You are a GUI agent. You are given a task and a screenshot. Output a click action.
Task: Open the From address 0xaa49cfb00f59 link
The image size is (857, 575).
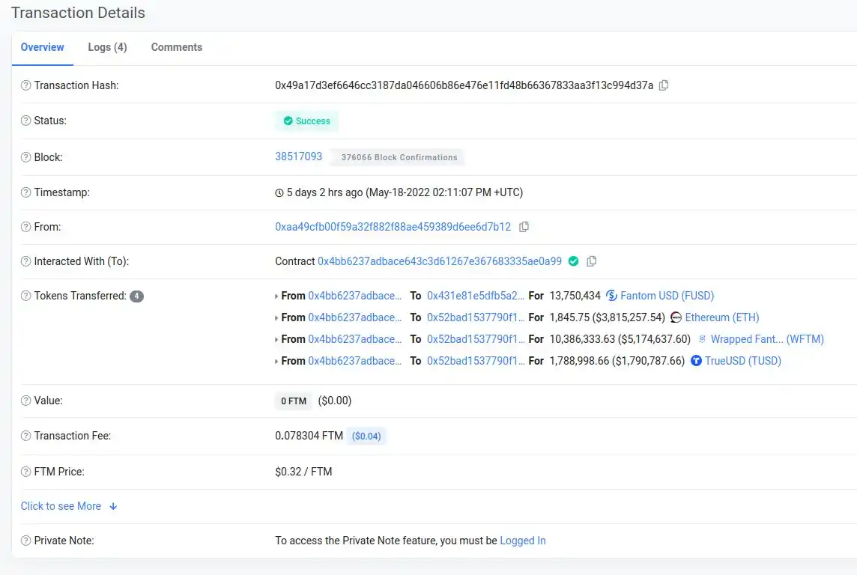click(x=393, y=227)
